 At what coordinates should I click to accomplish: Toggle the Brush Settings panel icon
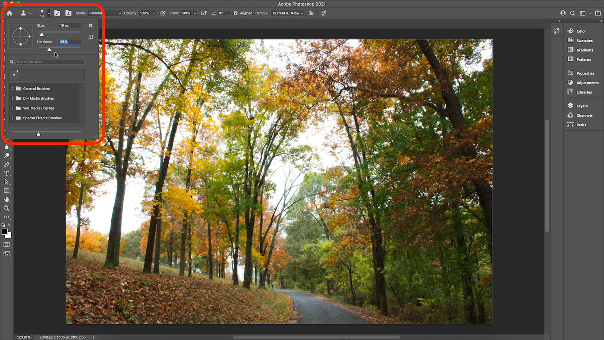pos(57,13)
